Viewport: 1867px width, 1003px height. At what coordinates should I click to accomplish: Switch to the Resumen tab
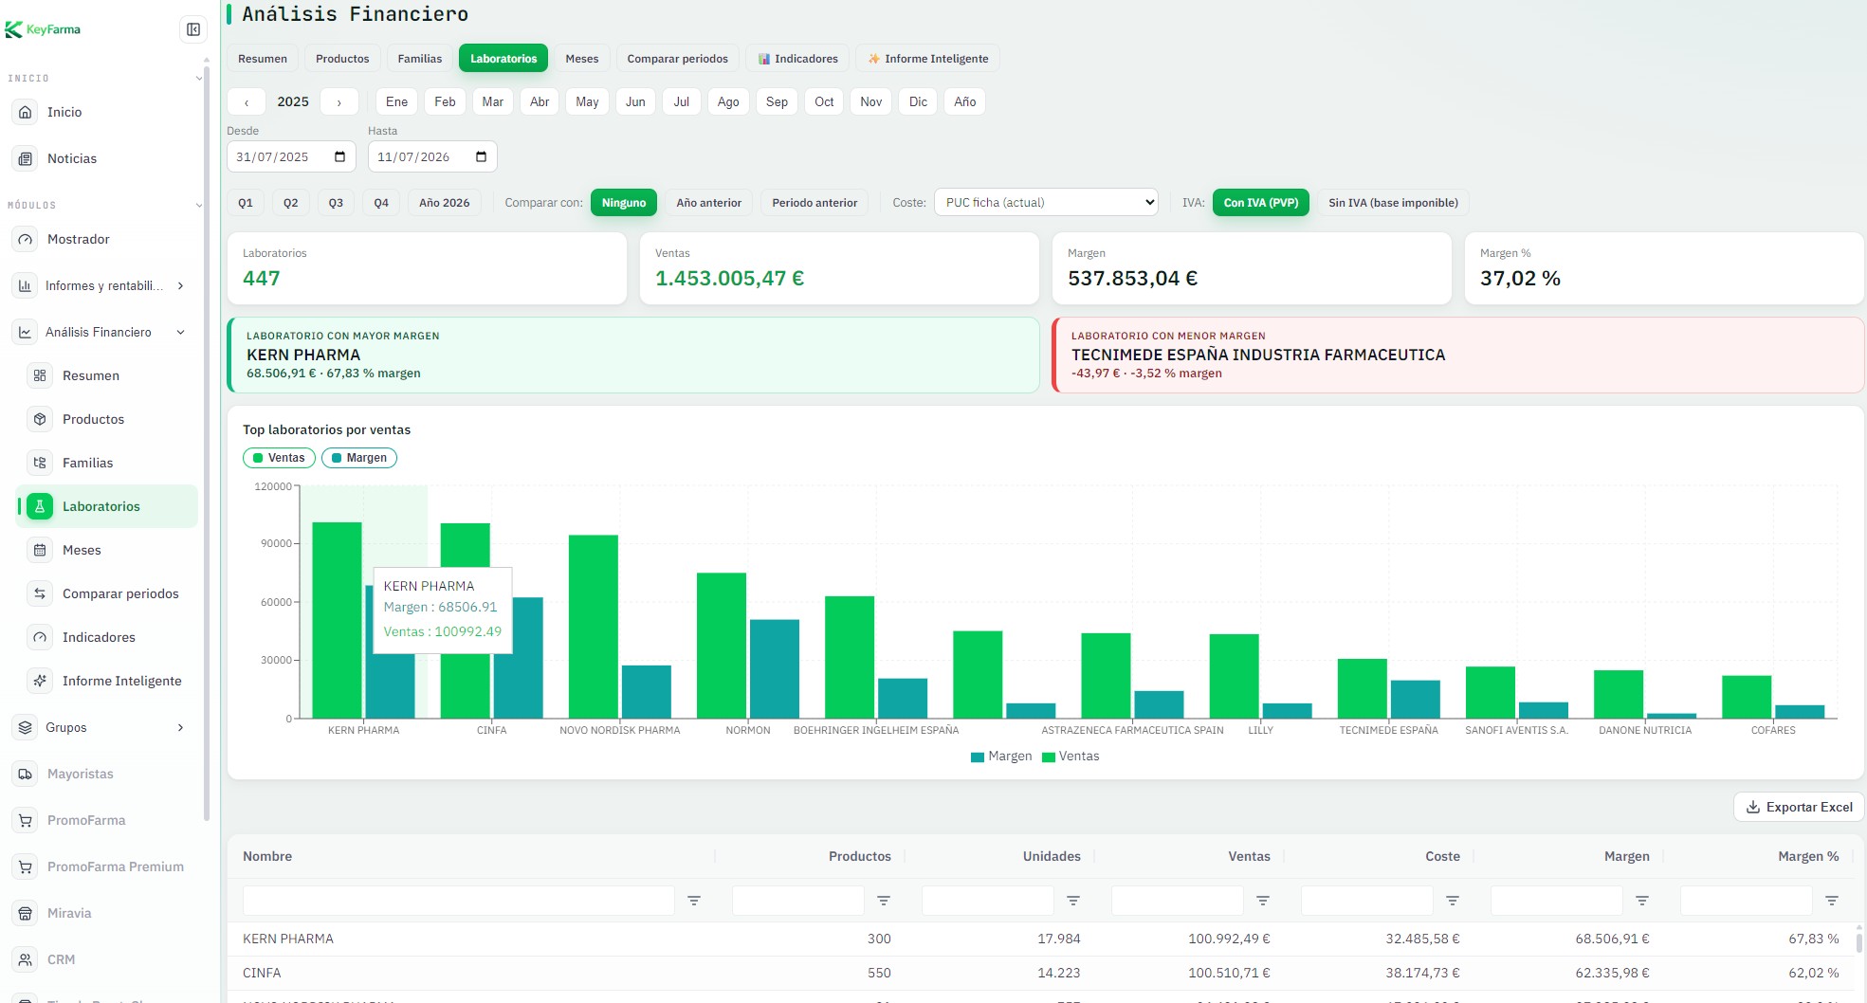tap(263, 59)
